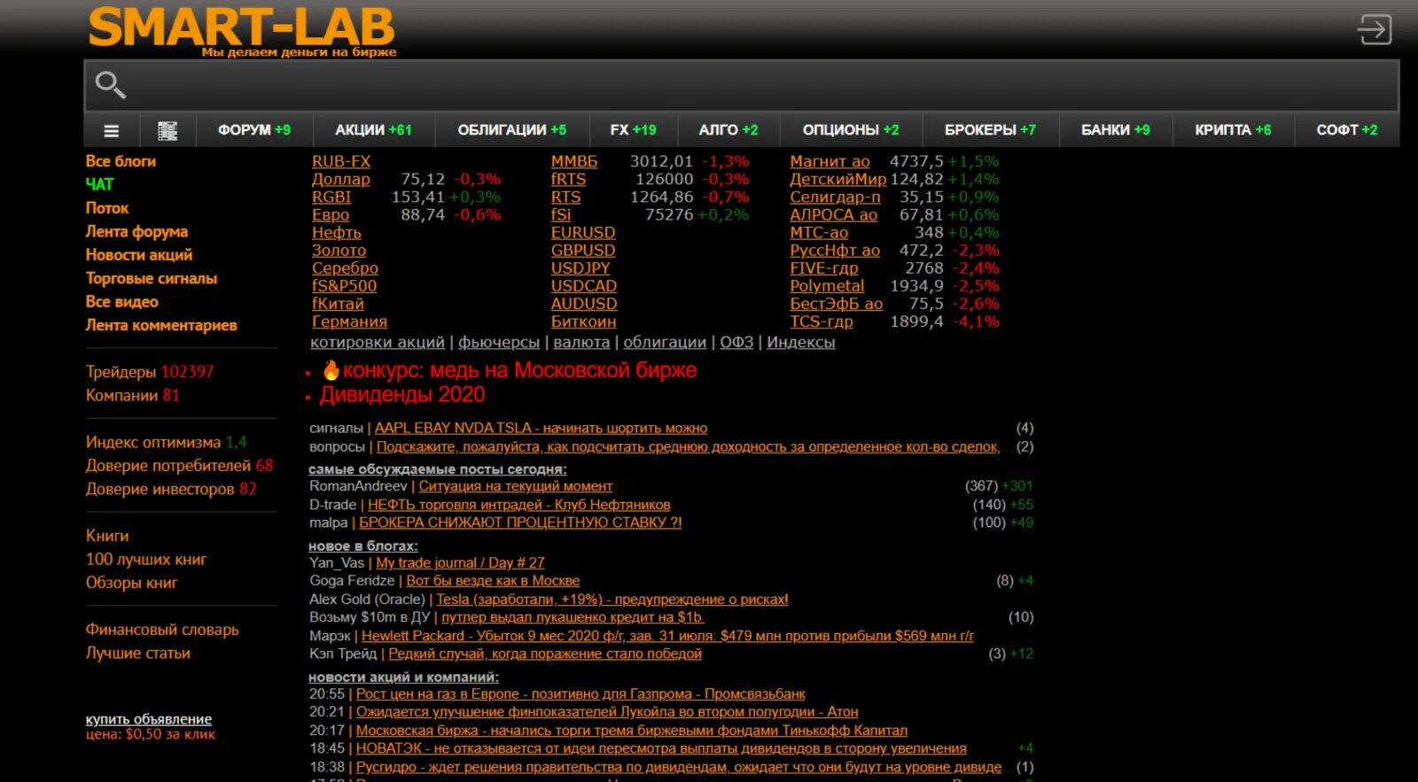
Task: Open the ОПЦИОНЫ menu tab
Action: pyautogui.click(x=851, y=130)
